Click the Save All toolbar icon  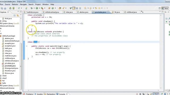click(x=2, y=8)
